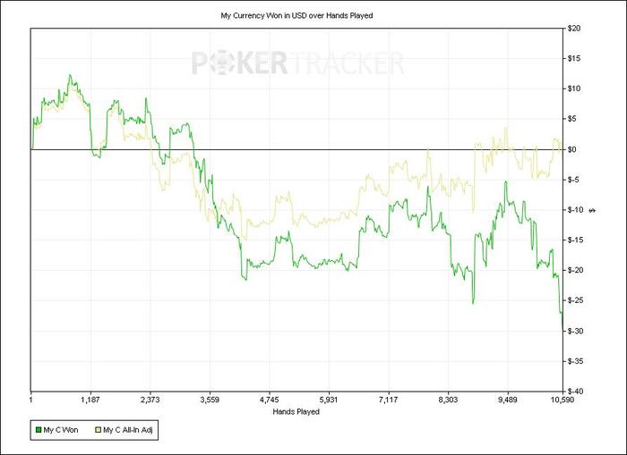Click the green My C Won legend swatch

39,430
